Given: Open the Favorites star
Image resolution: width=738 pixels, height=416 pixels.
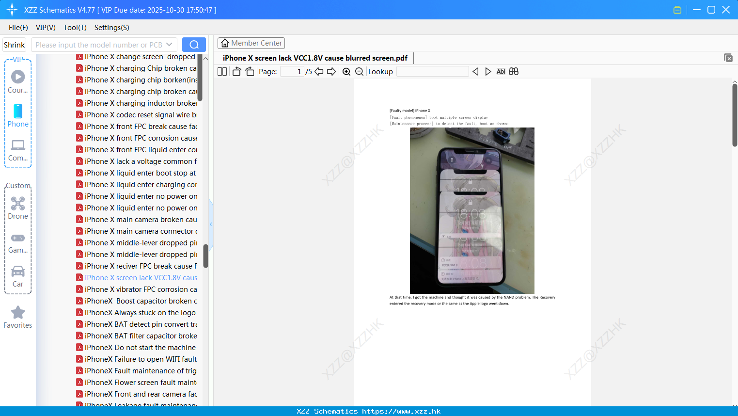Looking at the screenshot, I should [18, 317].
